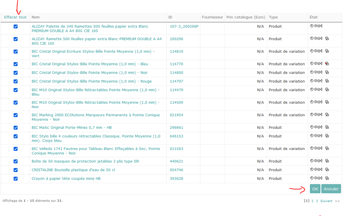Image resolution: width=344 pixels, height=216 pixels.
Task: Click round status icon in row 393628
Action: click(x=312, y=178)
